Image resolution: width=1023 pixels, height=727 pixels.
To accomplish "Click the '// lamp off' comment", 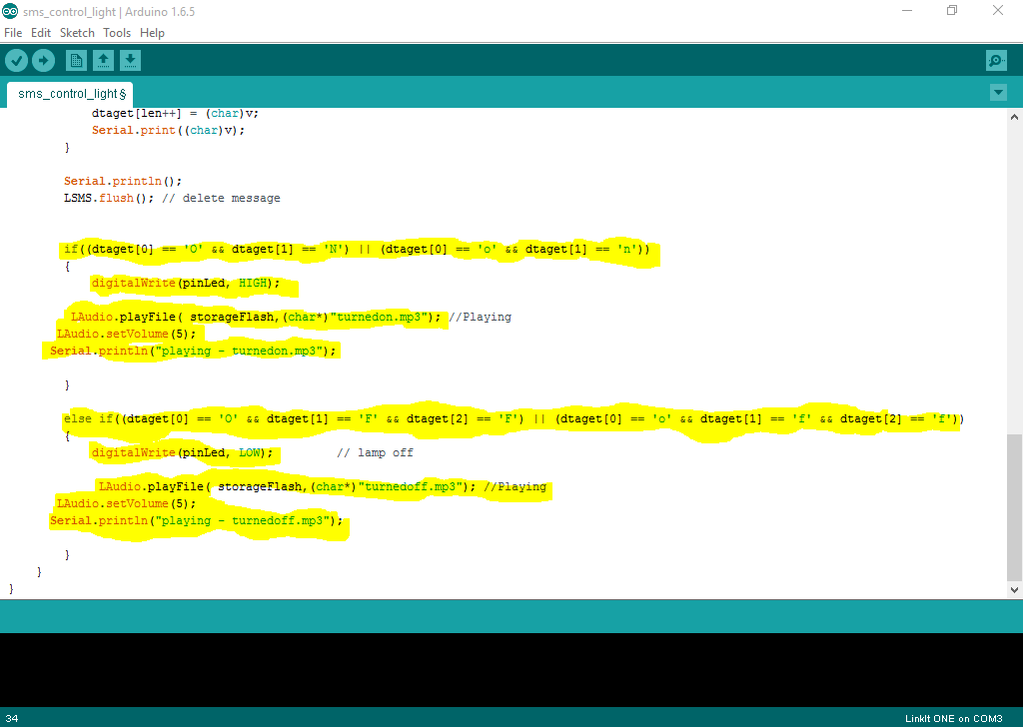I will tap(376, 451).
